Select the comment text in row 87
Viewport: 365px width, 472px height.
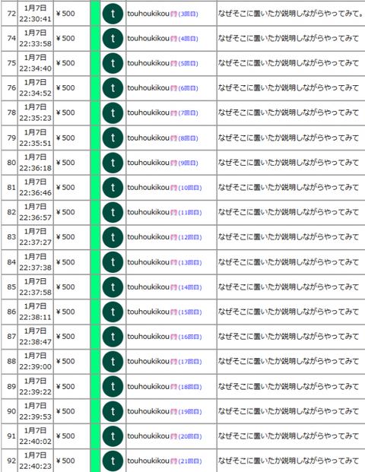[288, 337]
